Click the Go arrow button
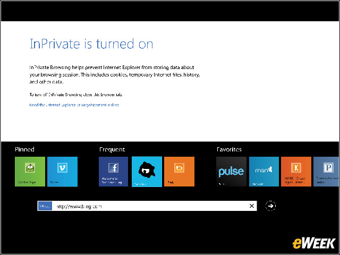Viewport: 340px width, 255px height. click(270, 206)
